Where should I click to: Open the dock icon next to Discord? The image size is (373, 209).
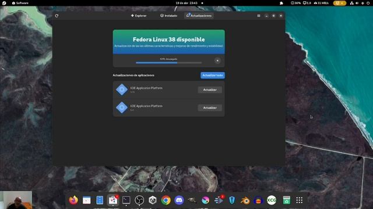click(x=192, y=200)
